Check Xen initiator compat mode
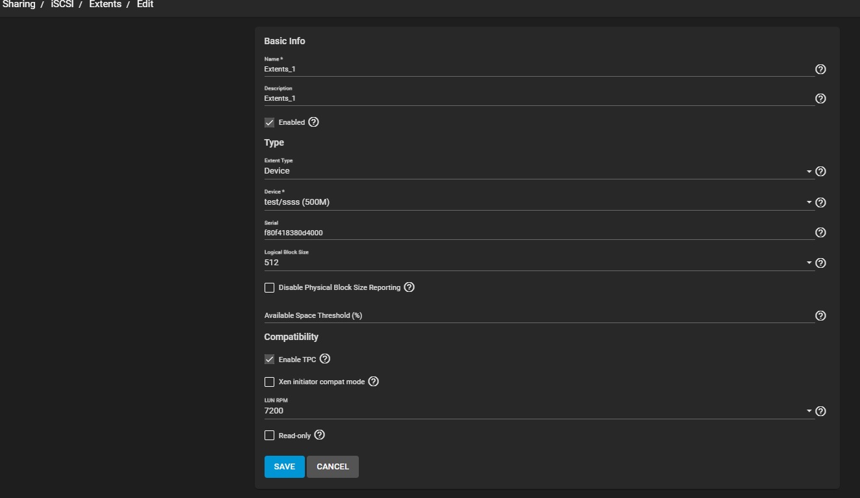The height and width of the screenshot is (498, 860). click(x=269, y=382)
